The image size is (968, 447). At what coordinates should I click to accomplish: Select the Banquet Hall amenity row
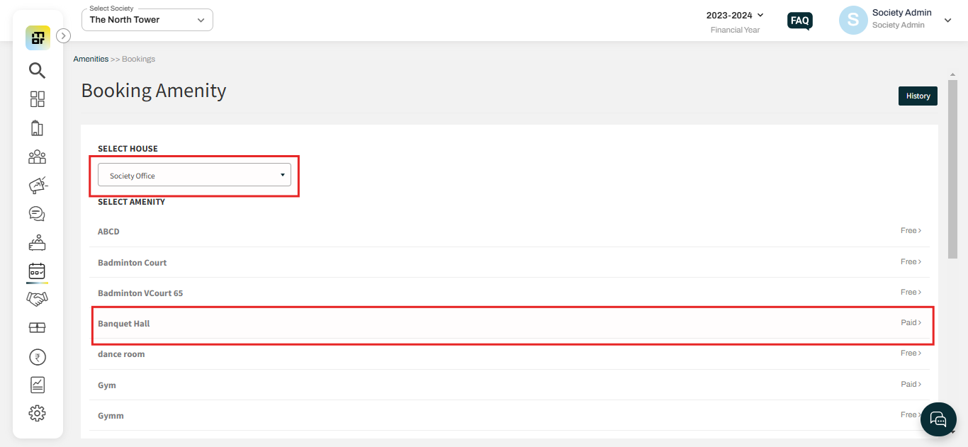510,323
